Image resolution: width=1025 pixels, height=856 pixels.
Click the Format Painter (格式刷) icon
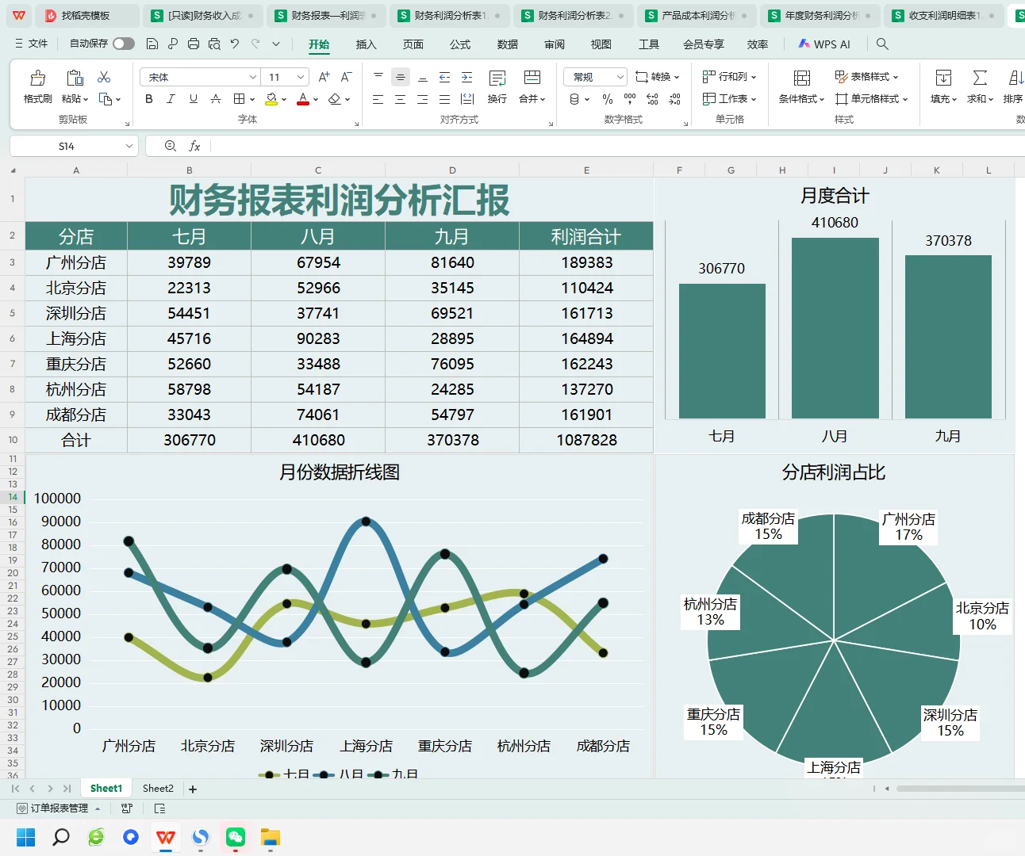(37, 78)
